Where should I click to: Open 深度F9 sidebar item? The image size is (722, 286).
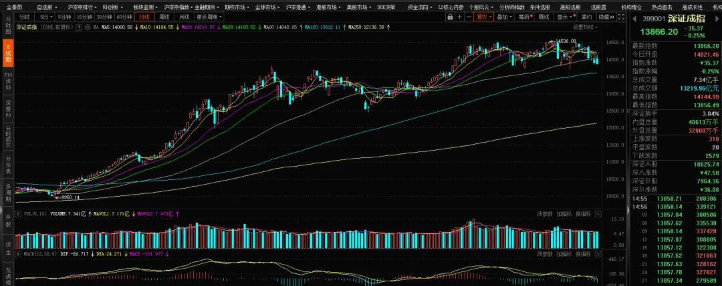[8, 109]
